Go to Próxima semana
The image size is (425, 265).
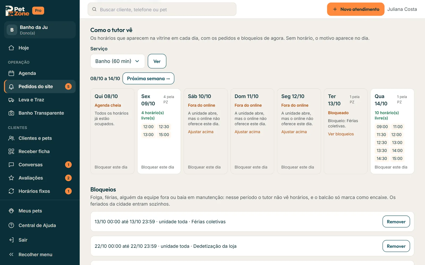point(148,78)
